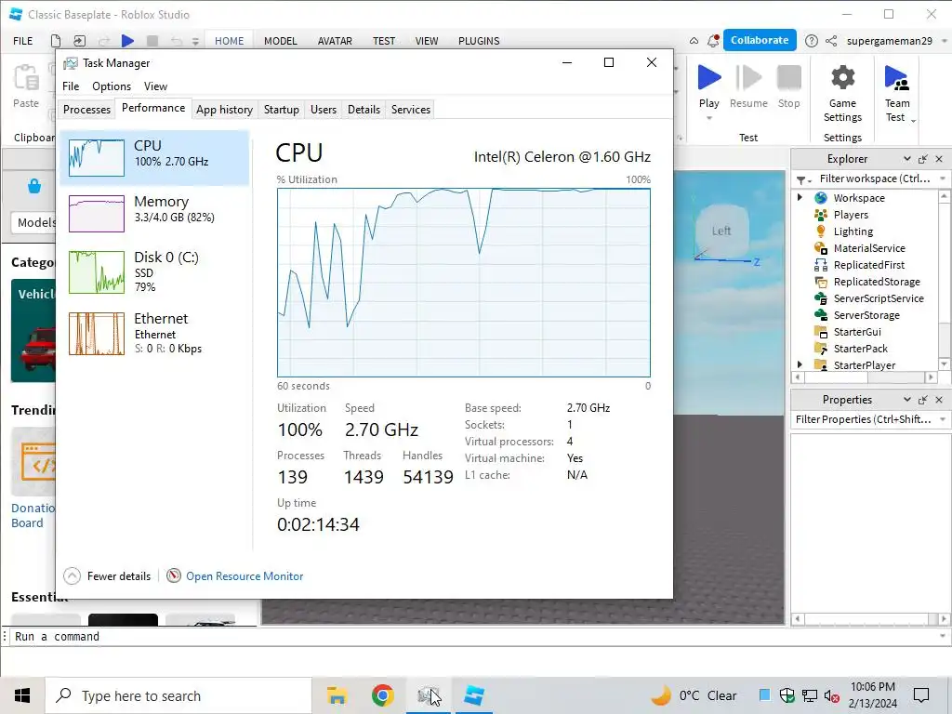The image size is (952, 714).
Task: Switch to the Users tab
Action: click(323, 110)
